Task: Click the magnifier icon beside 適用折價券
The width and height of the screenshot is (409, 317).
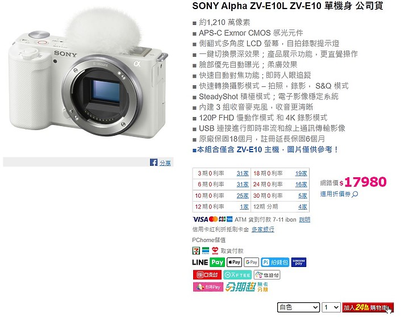Action: click(354, 194)
